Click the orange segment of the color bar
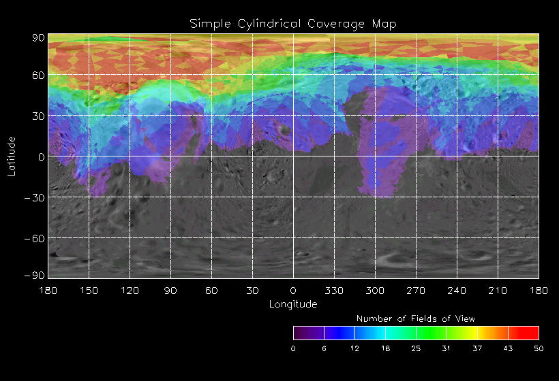Screen dimensions: 559x381 point(493,333)
